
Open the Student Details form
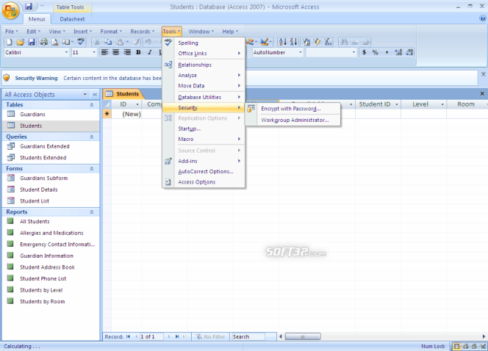pos(39,189)
